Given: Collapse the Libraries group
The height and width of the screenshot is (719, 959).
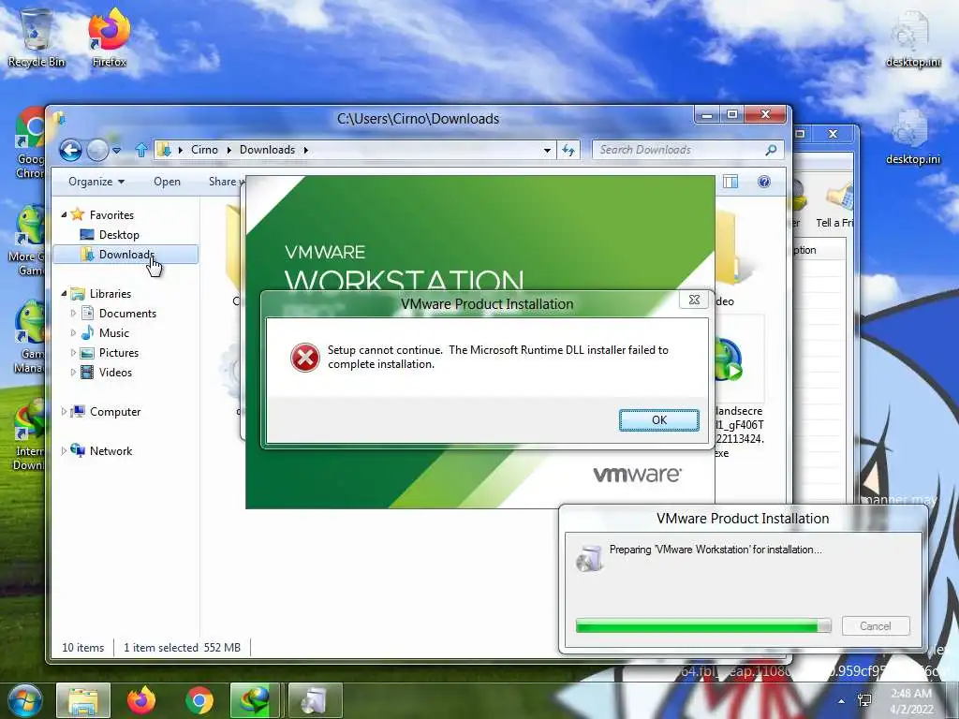Looking at the screenshot, I should click(64, 293).
